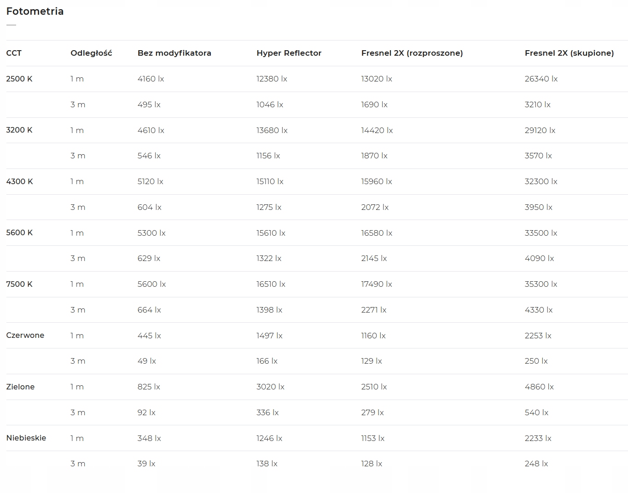Select the Zielone row label
Viewport: 628px width, 493px height.
20,387
